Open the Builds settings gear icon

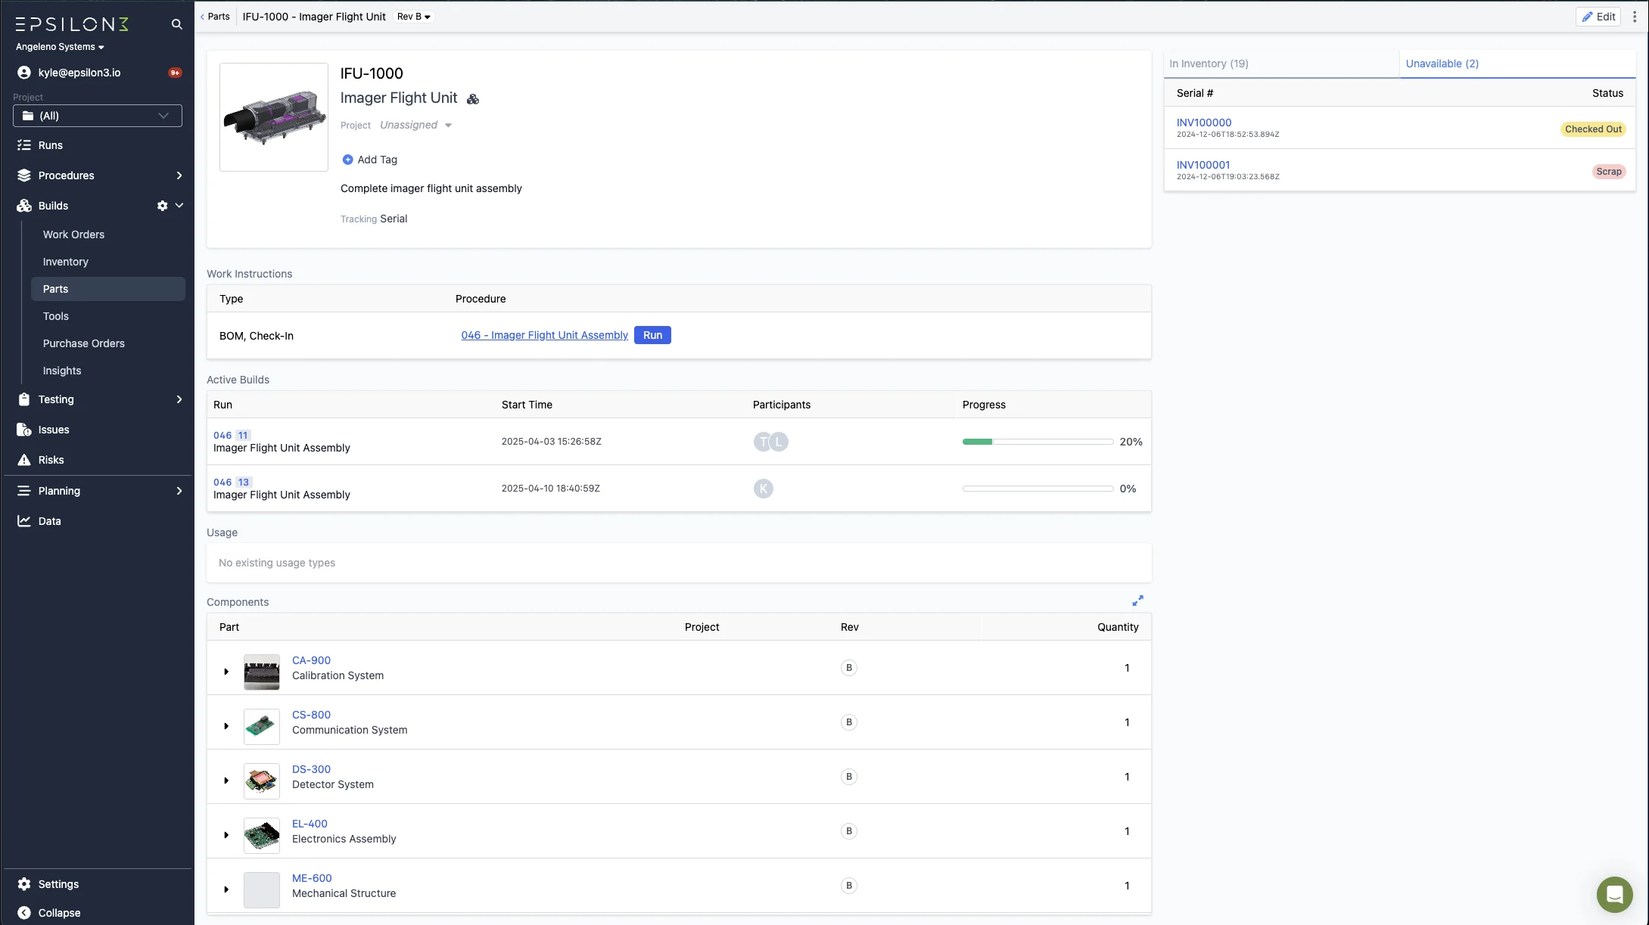pyautogui.click(x=162, y=206)
